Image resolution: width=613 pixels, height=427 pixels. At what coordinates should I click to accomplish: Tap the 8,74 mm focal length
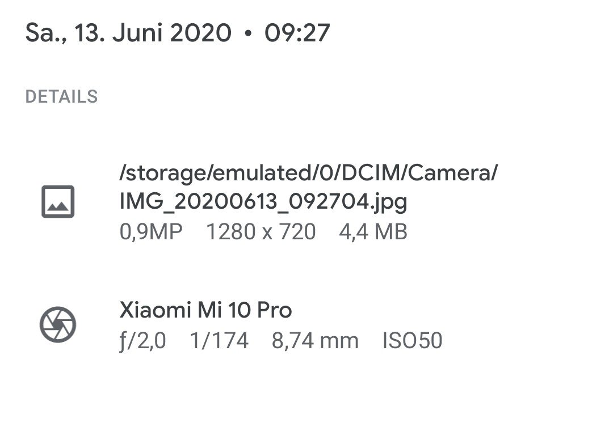[315, 341]
